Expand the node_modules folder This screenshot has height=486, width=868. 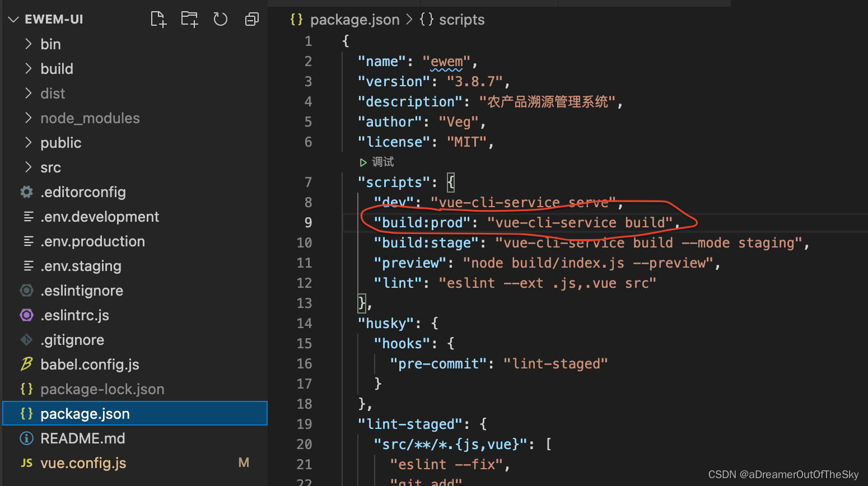click(x=28, y=118)
